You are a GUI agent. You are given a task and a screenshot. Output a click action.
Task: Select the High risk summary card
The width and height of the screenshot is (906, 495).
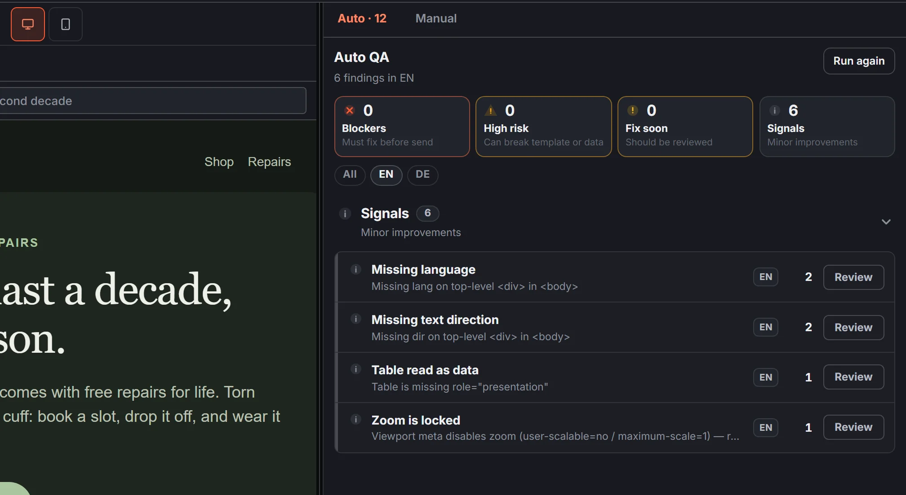click(544, 127)
